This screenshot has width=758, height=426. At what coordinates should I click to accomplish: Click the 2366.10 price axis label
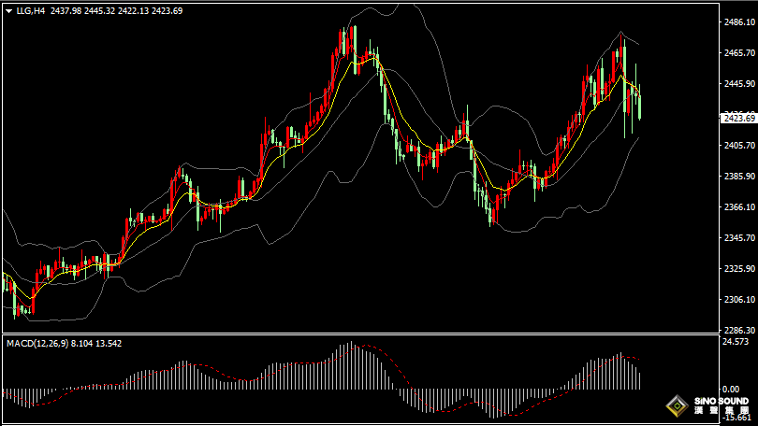click(738, 207)
